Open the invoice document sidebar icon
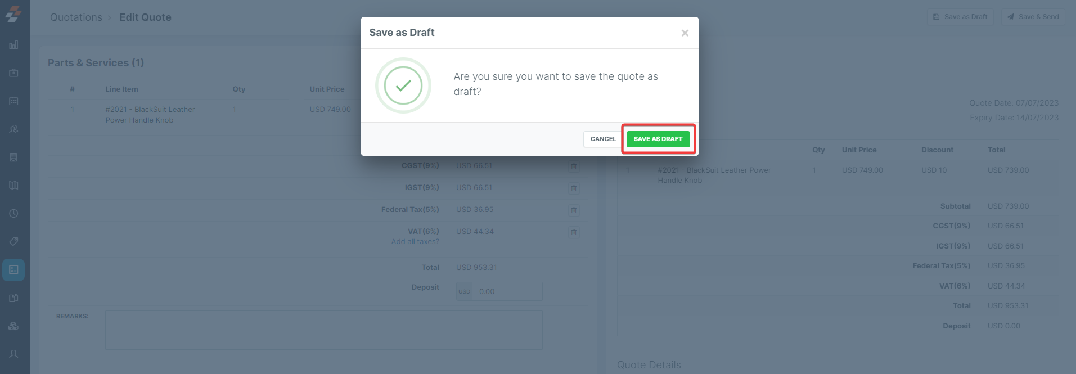This screenshot has width=1076, height=374. pyautogui.click(x=14, y=157)
